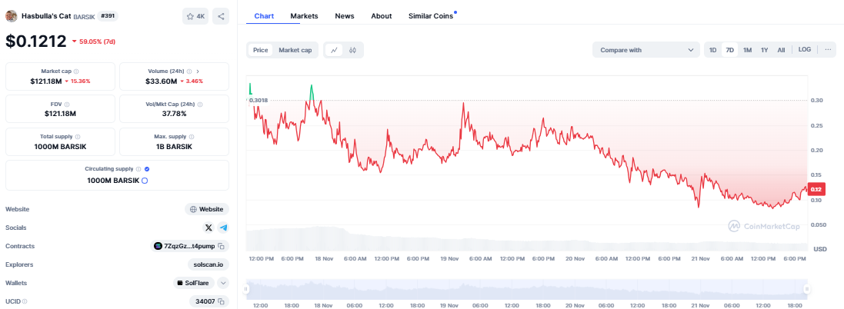Click the 59.05% (7d) change
This screenshot has width=844, height=309.
pyautogui.click(x=96, y=41)
